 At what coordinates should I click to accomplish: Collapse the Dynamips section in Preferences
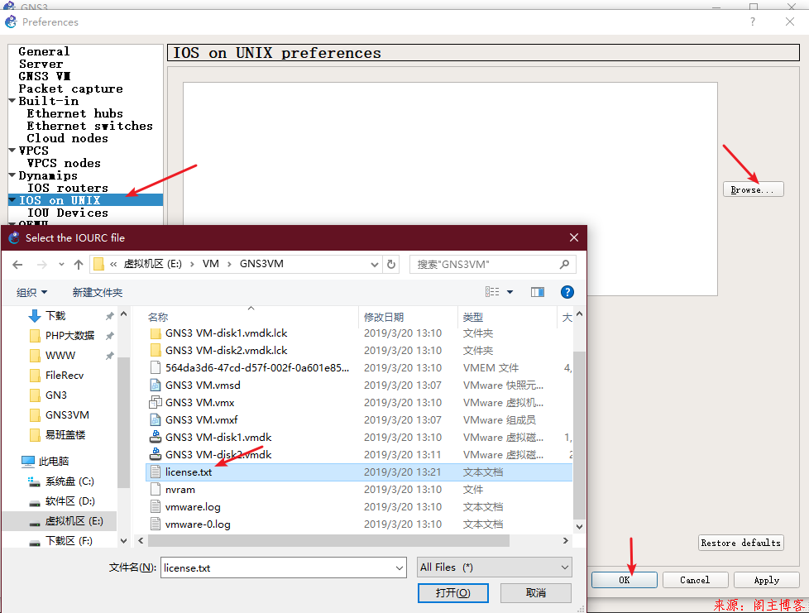point(12,175)
